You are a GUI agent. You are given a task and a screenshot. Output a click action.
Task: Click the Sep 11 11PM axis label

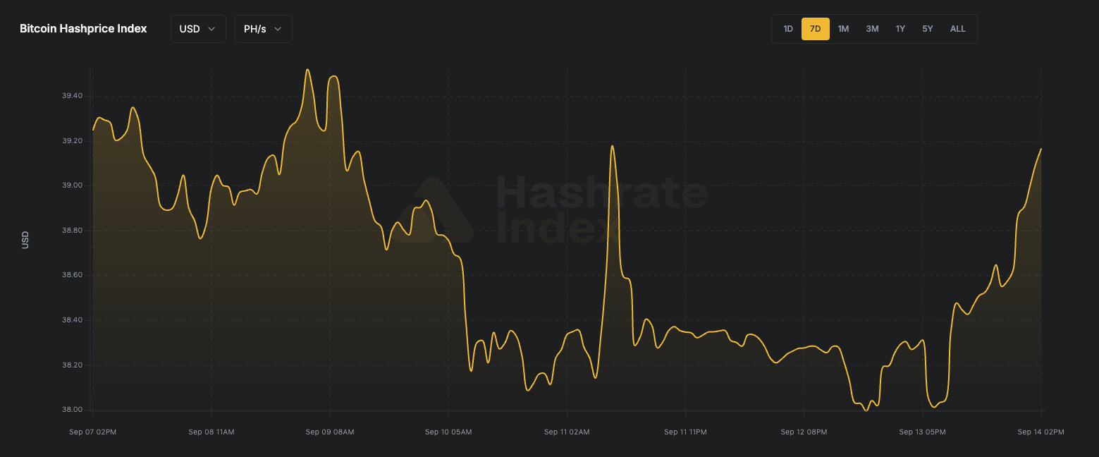coord(685,432)
